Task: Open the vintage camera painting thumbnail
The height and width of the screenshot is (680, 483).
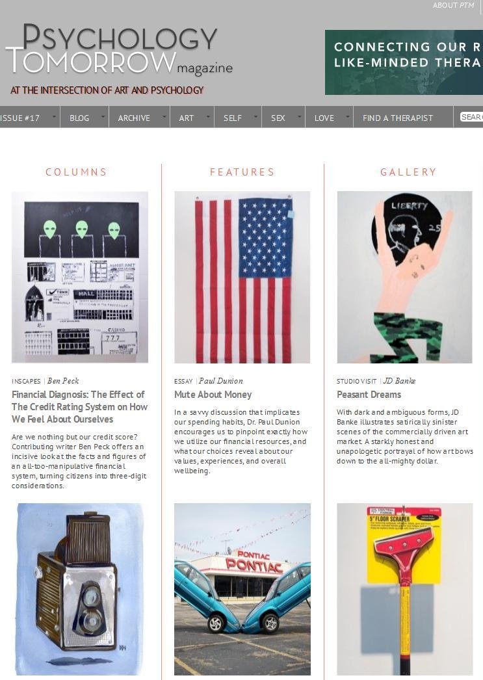Action: (x=80, y=590)
